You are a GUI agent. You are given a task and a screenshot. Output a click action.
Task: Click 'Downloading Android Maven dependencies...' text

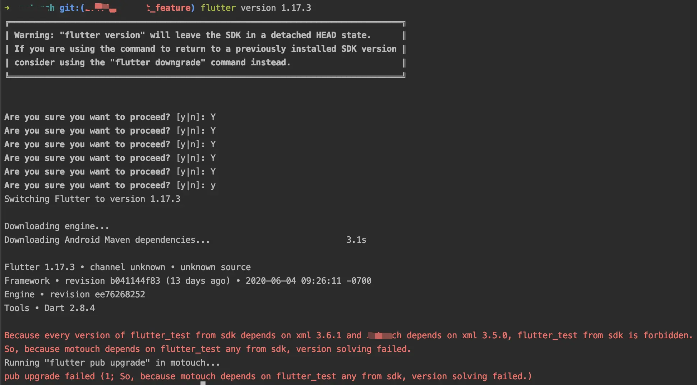coord(107,240)
